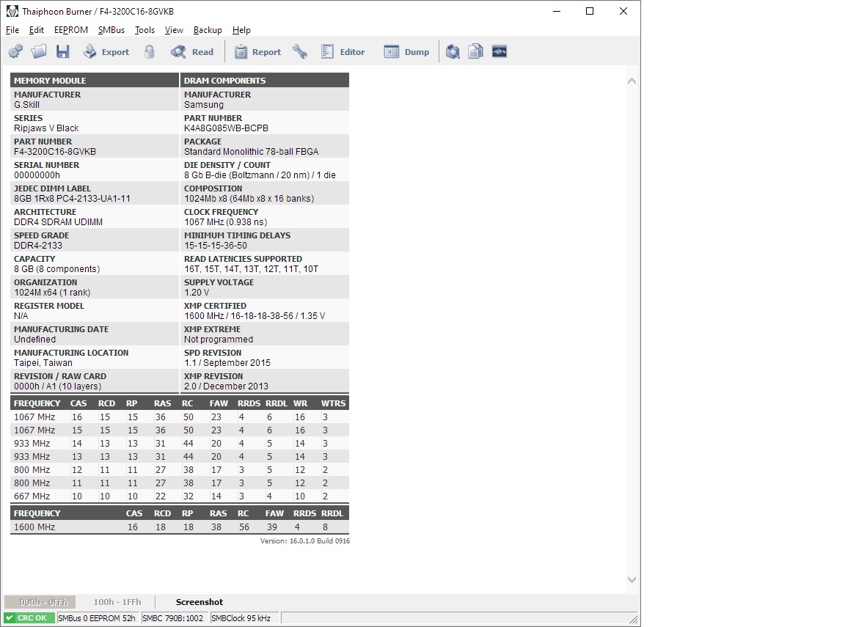
Task: Click the serial number 00000000h
Action: [x=37, y=175]
